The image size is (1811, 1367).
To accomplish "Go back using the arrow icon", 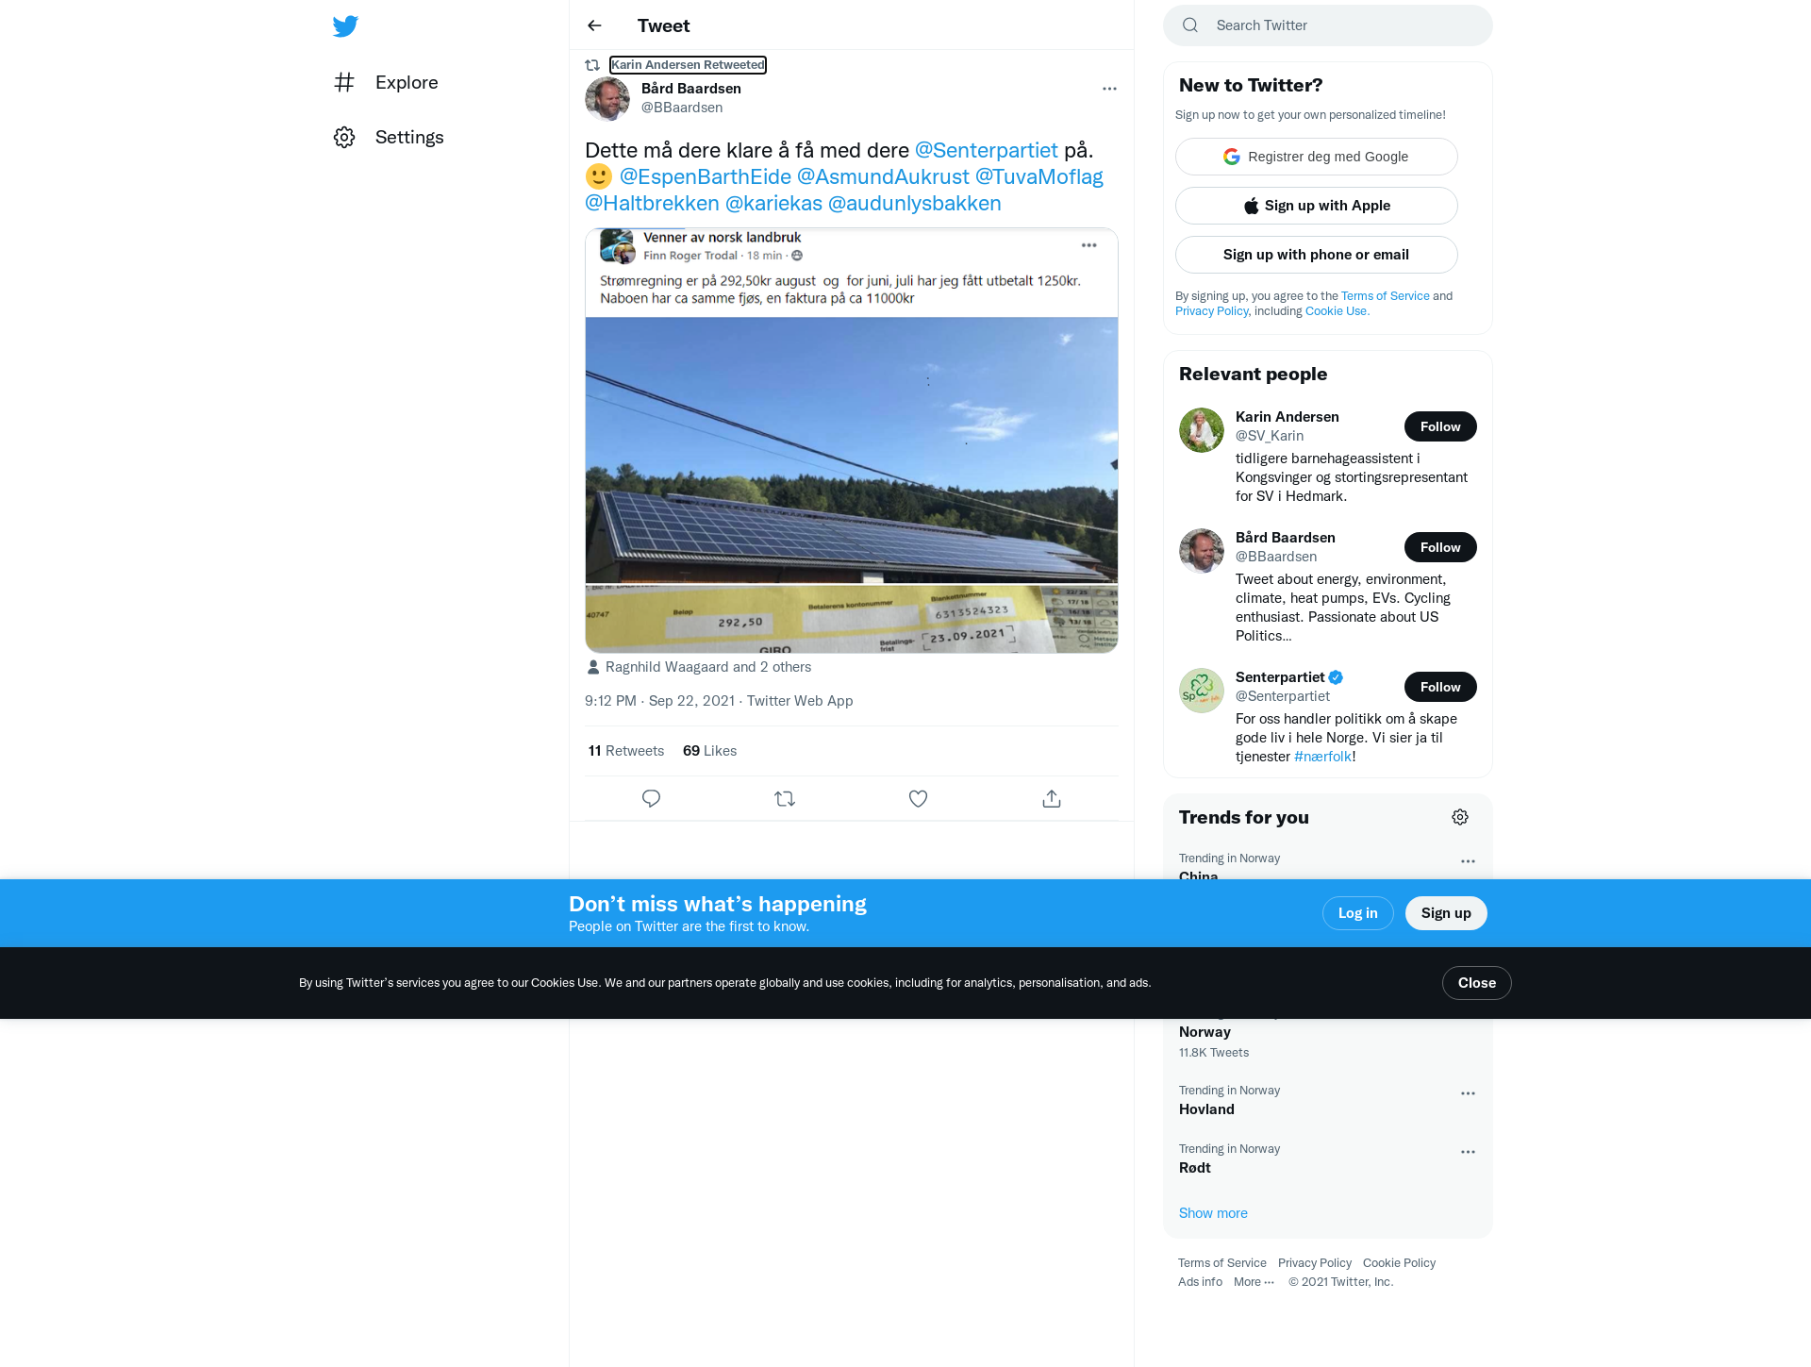I will [594, 25].
